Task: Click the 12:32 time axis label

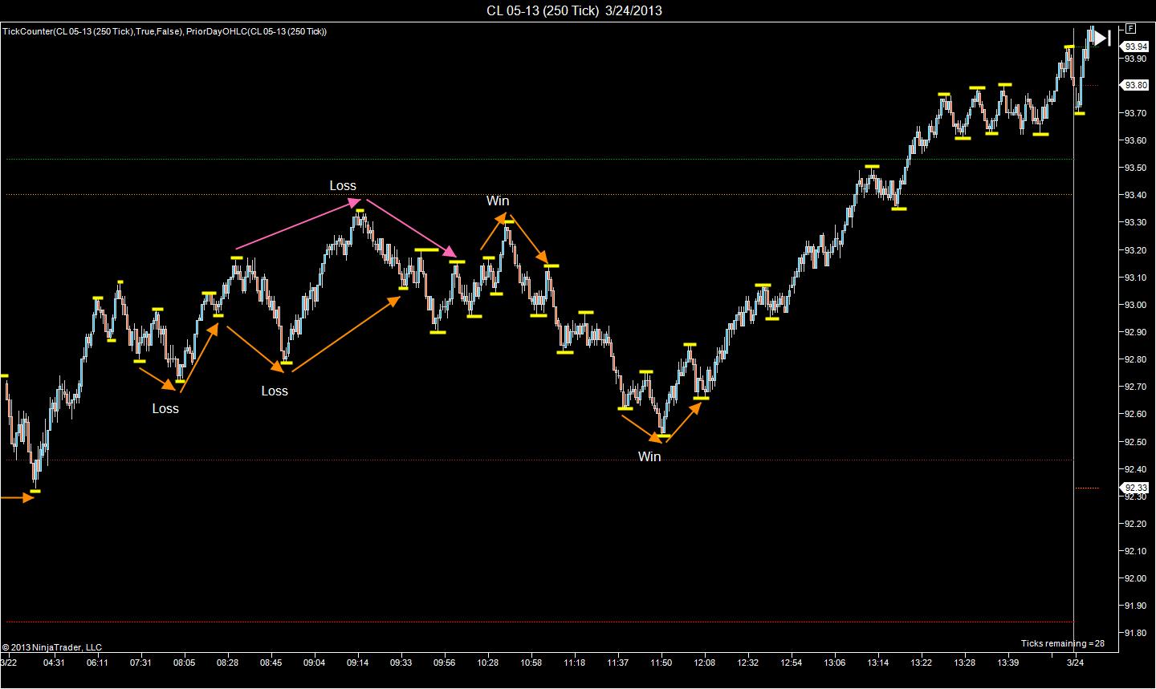Action: 748,663
